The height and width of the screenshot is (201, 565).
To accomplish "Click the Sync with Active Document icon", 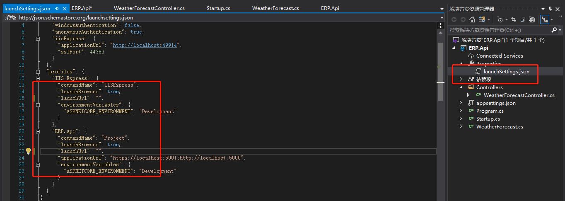I will click(x=514, y=19).
